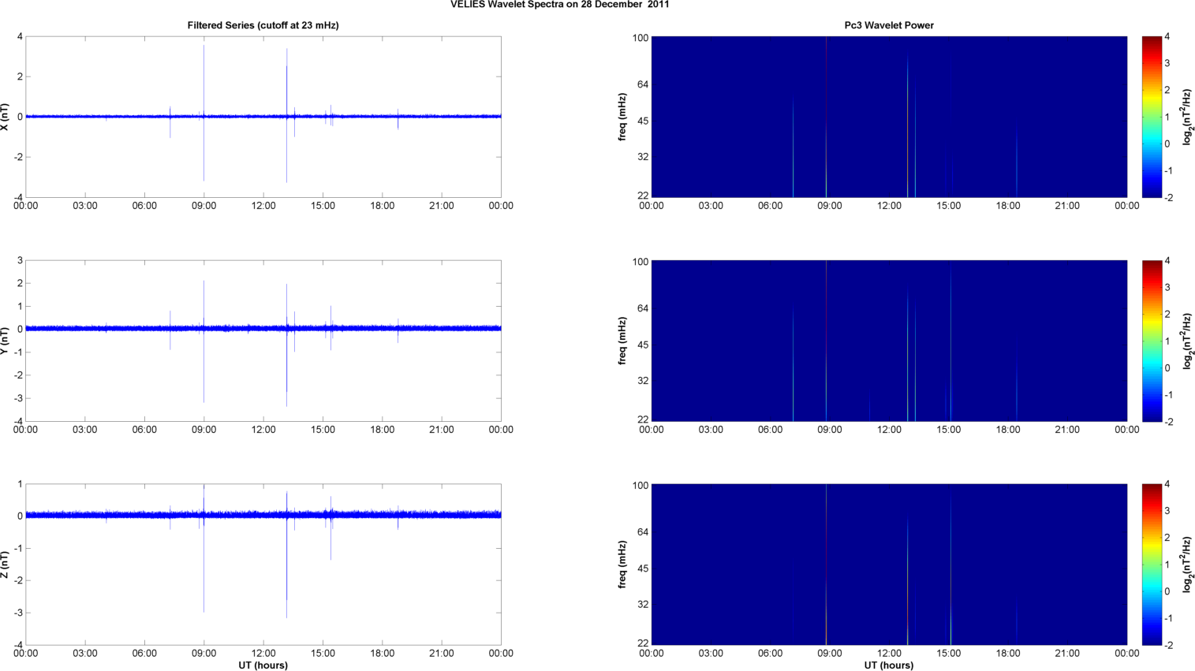Click the spike after 13:00 in the Z series plot

click(x=286, y=554)
